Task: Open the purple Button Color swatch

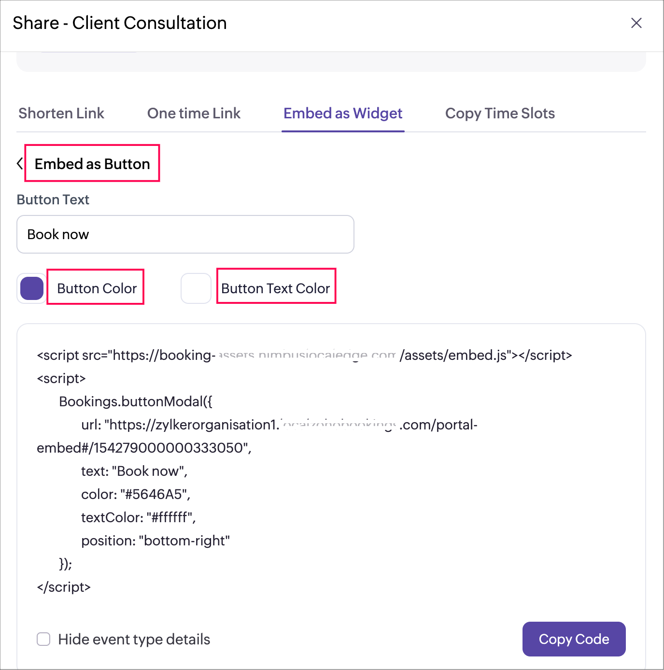Action: [32, 288]
